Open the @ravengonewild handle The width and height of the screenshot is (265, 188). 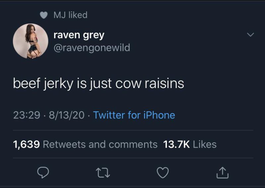click(x=92, y=48)
